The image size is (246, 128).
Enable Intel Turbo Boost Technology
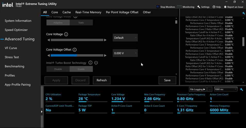[x=81, y=69]
